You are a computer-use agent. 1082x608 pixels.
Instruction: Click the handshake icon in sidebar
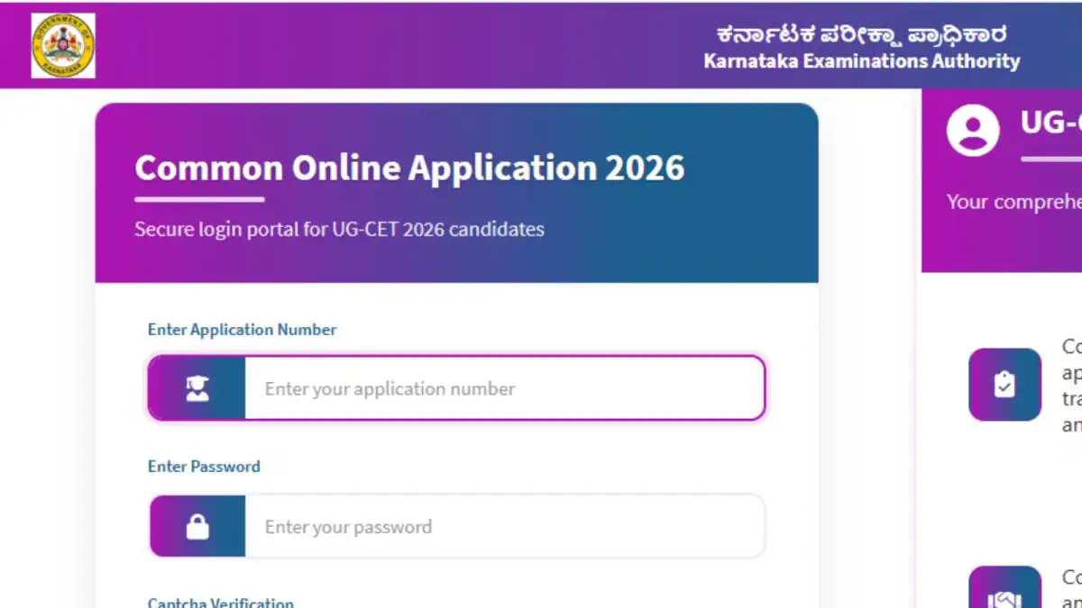1004,594
